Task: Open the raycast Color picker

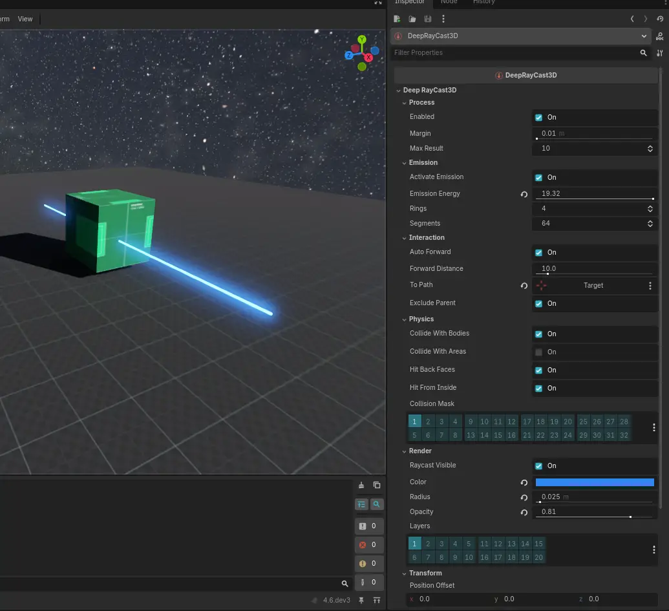Action: click(x=594, y=482)
